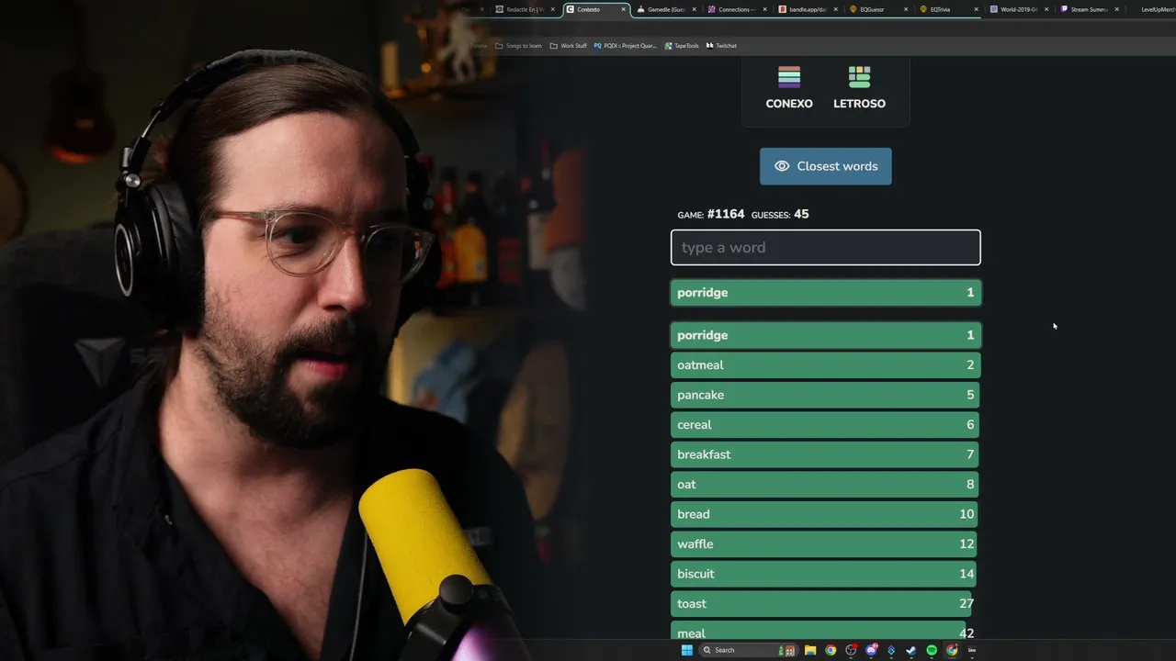Screen dimensions: 1176x661
Task: Open the Twitchat bookmark
Action: [x=721, y=45]
